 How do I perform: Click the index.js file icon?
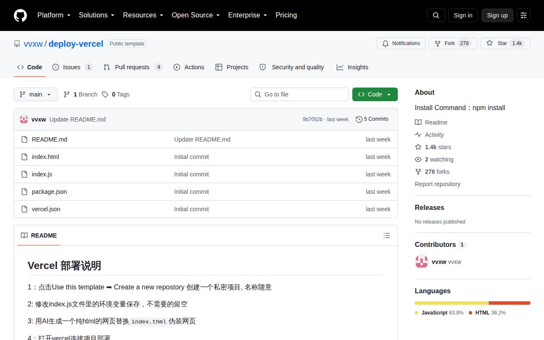click(24, 174)
